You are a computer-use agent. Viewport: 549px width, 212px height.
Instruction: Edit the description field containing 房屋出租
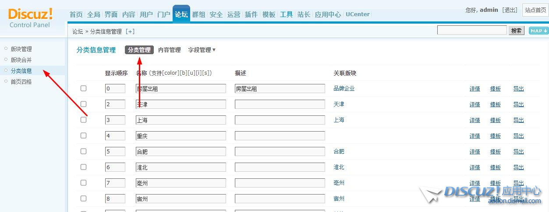280,89
